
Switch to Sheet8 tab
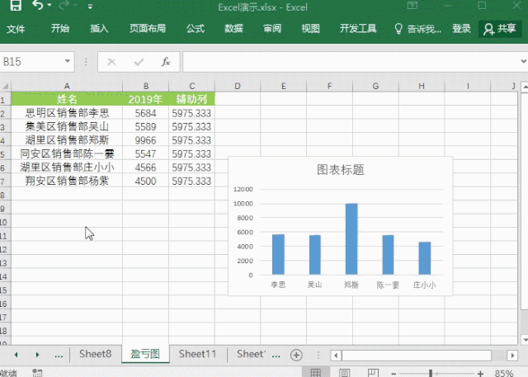point(96,354)
